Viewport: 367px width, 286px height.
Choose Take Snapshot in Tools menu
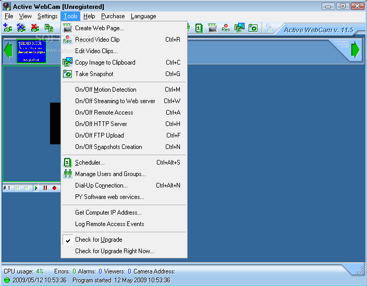(x=124, y=74)
